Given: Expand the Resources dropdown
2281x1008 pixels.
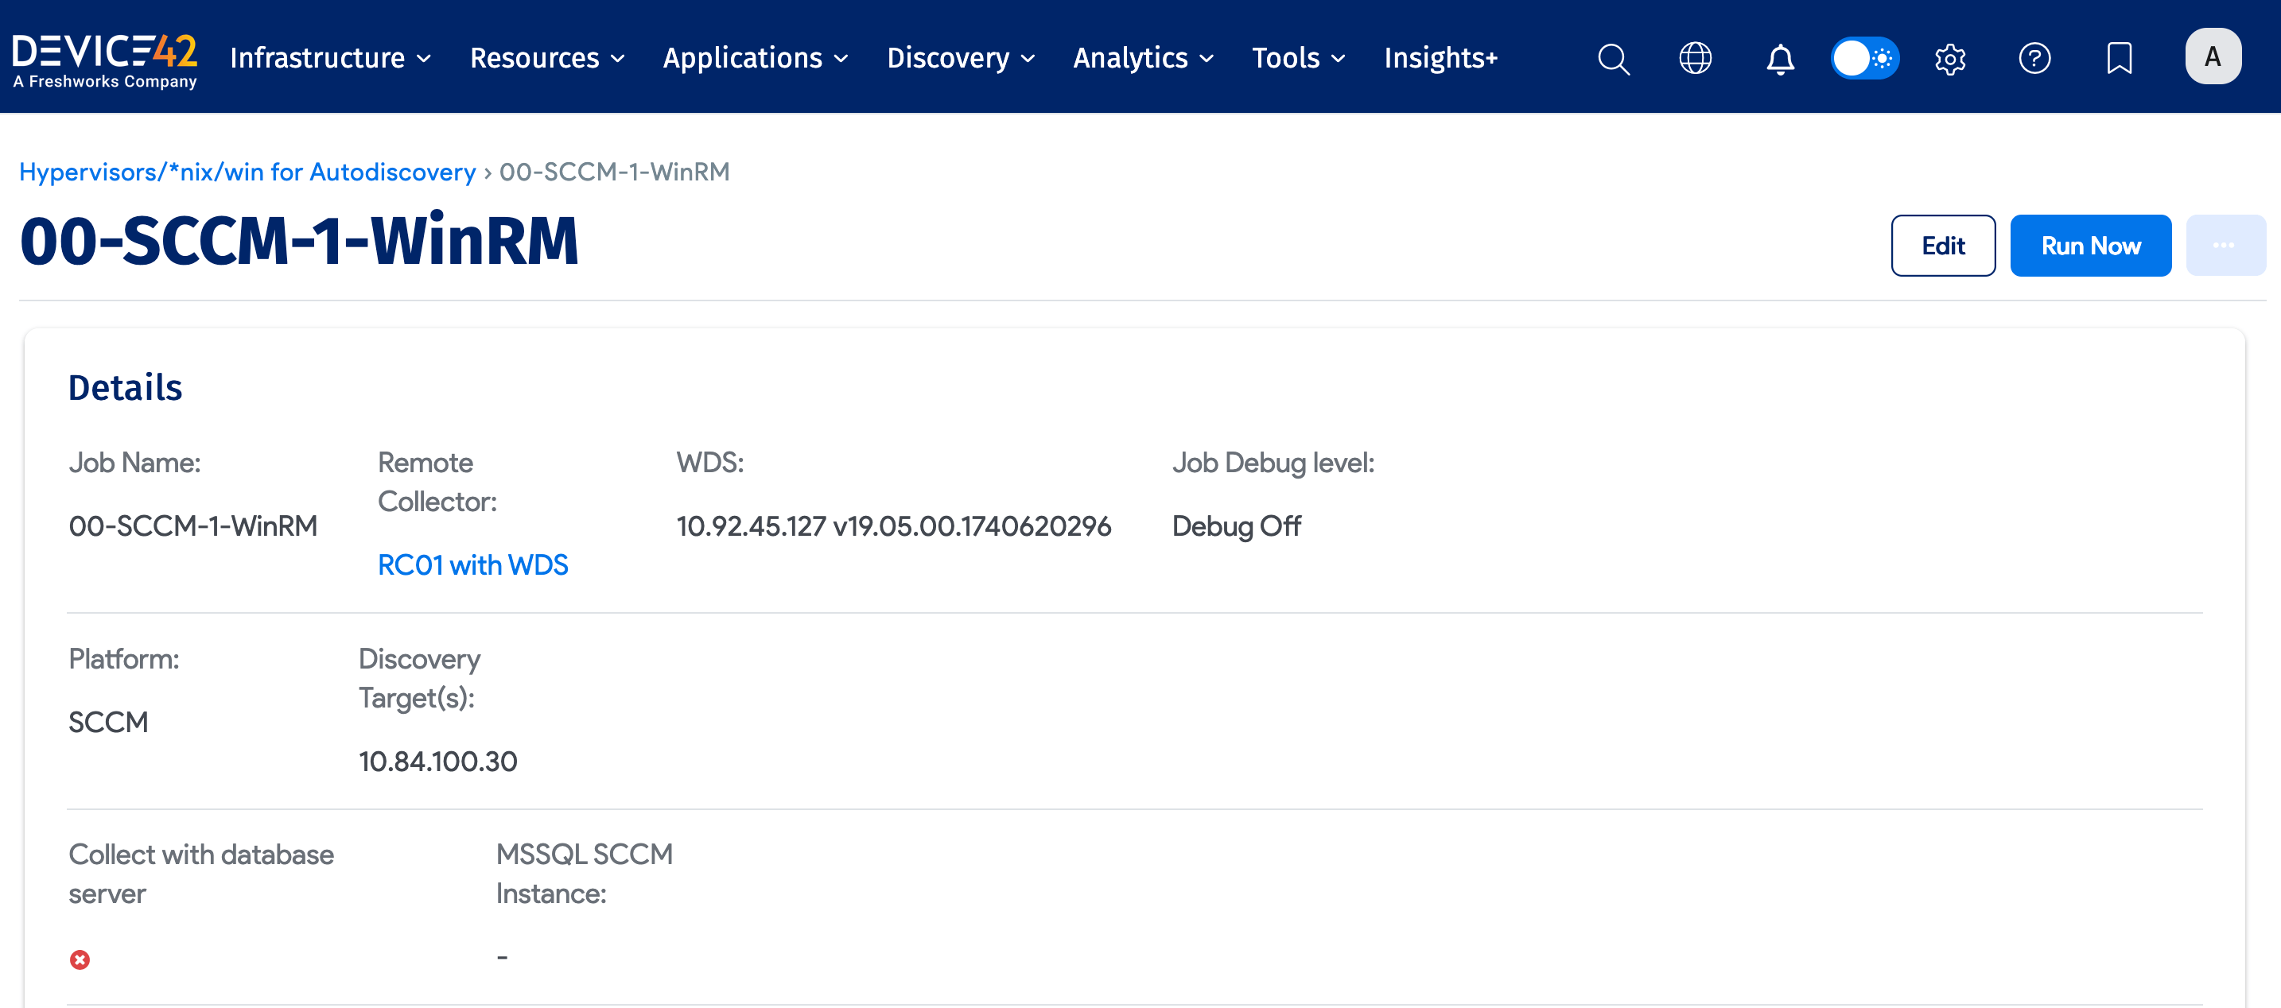Looking at the screenshot, I should tap(546, 58).
